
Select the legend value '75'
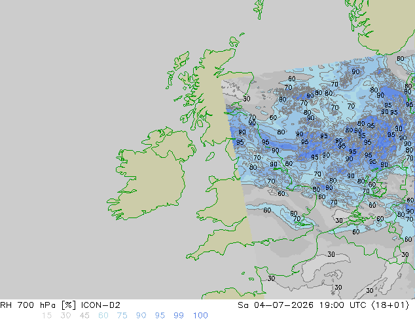click(122, 316)
